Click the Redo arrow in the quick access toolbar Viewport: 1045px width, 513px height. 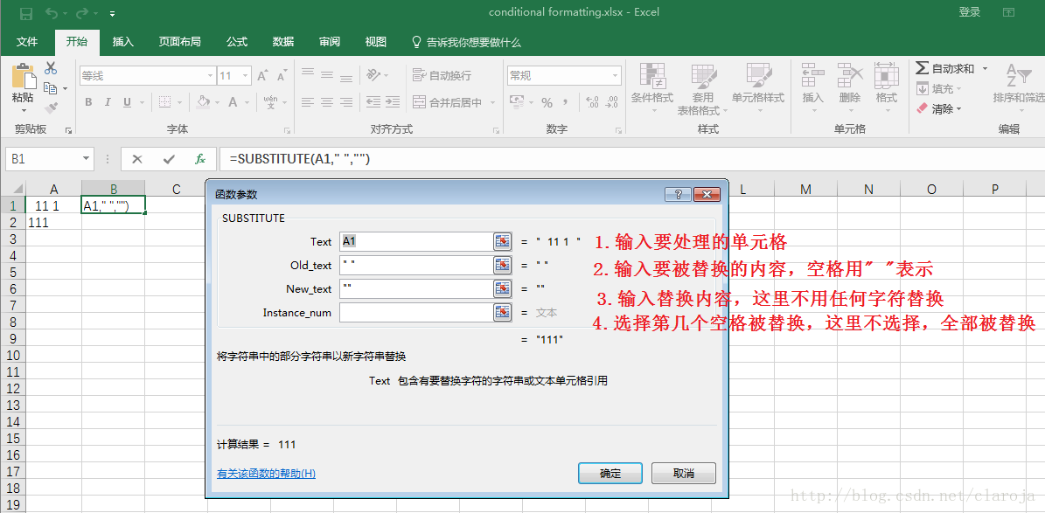[x=83, y=13]
